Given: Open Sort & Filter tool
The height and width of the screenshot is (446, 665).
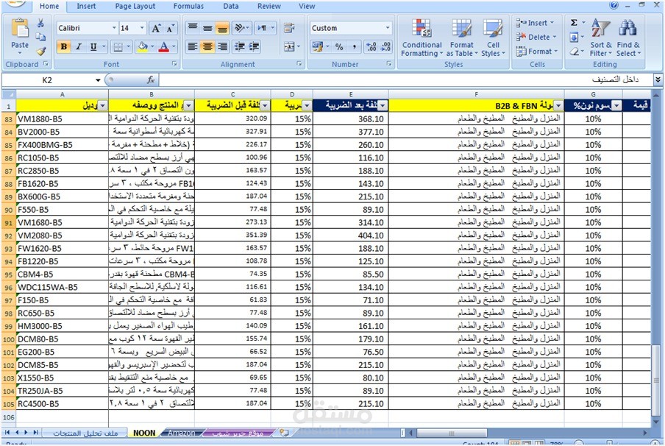Looking at the screenshot, I should (x=600, y=38).
